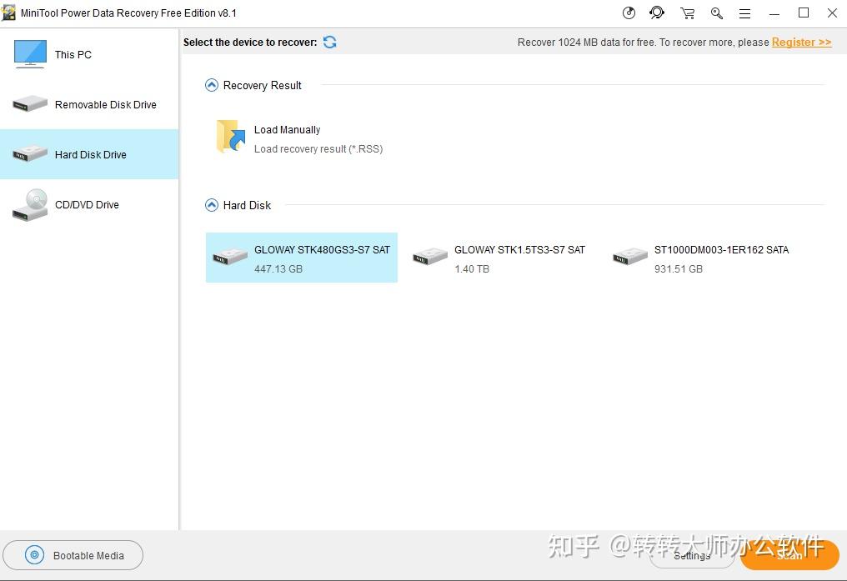Click the bootable media disc icon in title bar
847x581 pixels.
coord(629,13)
